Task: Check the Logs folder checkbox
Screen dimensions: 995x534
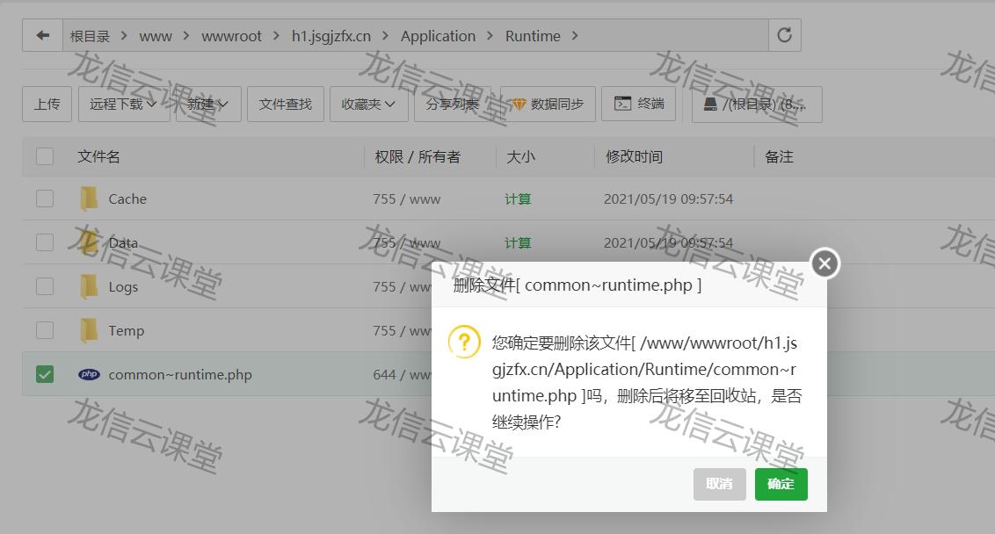Action: pyautogui.click(x=44, y=286)
